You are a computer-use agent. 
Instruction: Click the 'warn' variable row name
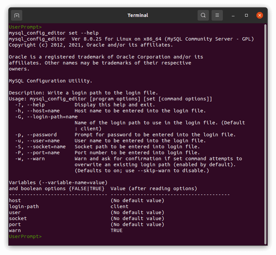15,230
